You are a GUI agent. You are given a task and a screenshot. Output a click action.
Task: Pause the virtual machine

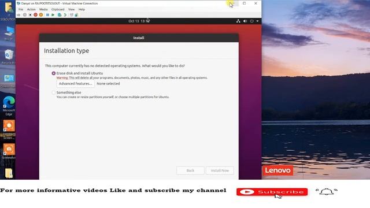pos(47,15)
